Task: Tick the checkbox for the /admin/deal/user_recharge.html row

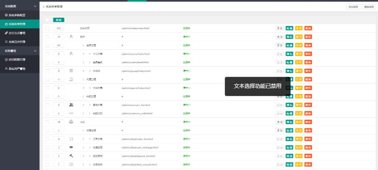Action: click(x=47, y=147)
